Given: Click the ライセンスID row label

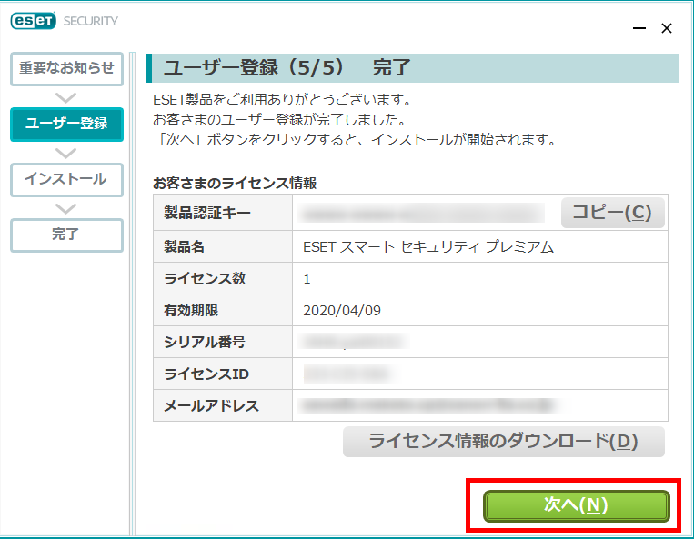Looking at the screenshot, I should [x=206, y=374].
